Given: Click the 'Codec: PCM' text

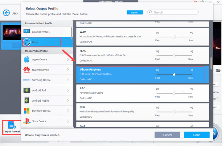Looking at the screenshot, I should click(86, 42).
